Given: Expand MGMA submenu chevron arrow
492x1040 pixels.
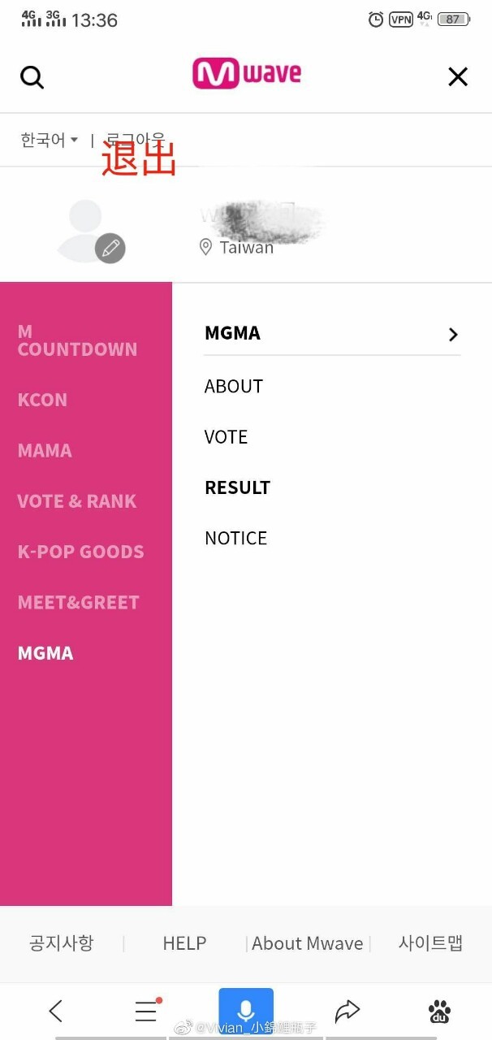Looking at the screenshot, I should click(x=453, y=334).
